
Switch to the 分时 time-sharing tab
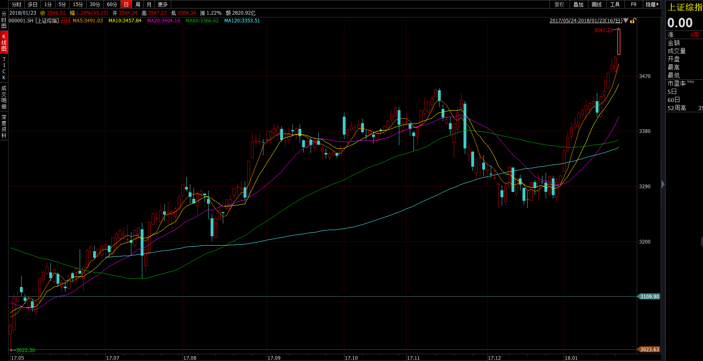click(16, 4)
